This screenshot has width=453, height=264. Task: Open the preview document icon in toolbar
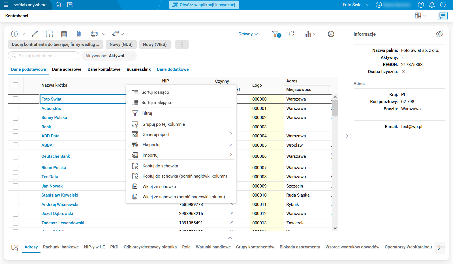pos(49,34)
